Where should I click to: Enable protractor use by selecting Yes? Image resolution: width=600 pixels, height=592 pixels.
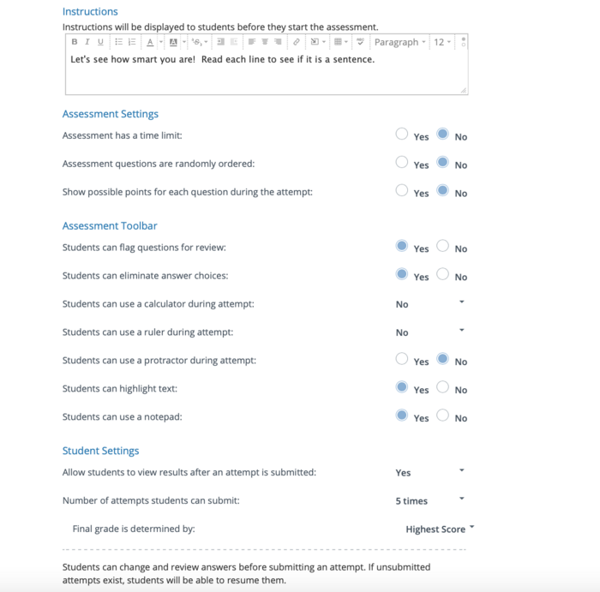[x=402, y=360]
